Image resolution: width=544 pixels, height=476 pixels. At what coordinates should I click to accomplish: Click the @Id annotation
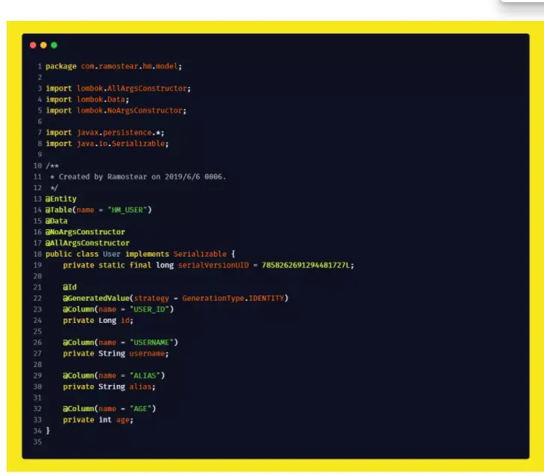tap(69, 287)
